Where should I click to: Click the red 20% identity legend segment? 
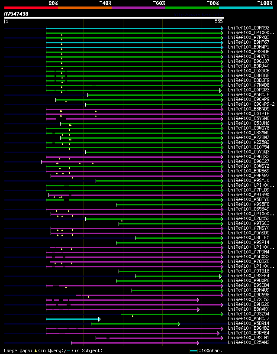31,8
